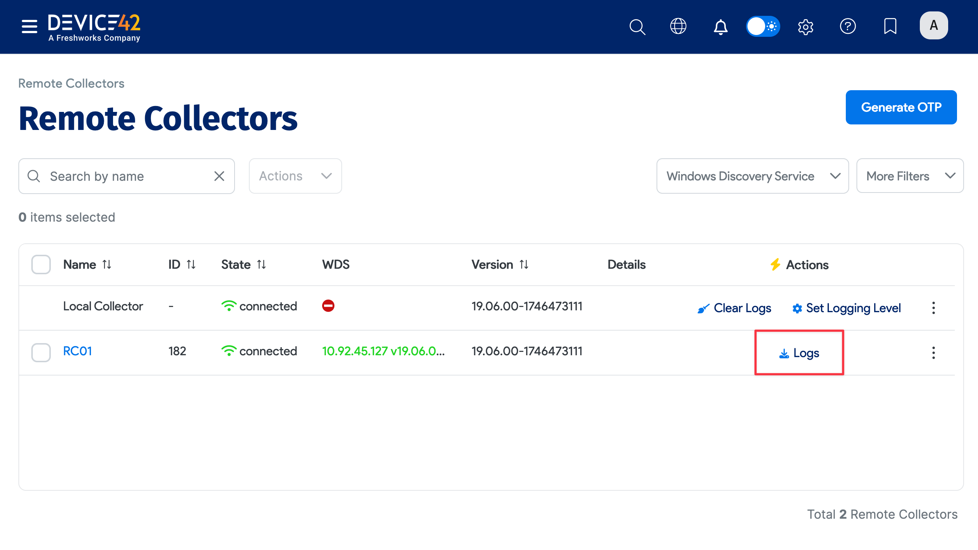978x550 pixels.
Task: Open the More Filters dropdown
Action: [909, 176]
